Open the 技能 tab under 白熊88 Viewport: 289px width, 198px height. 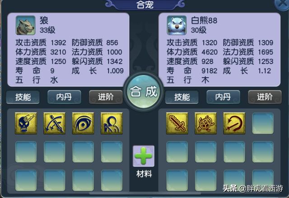pos(182,97)
